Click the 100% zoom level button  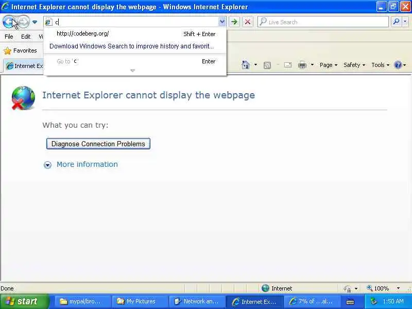(377, 288)
